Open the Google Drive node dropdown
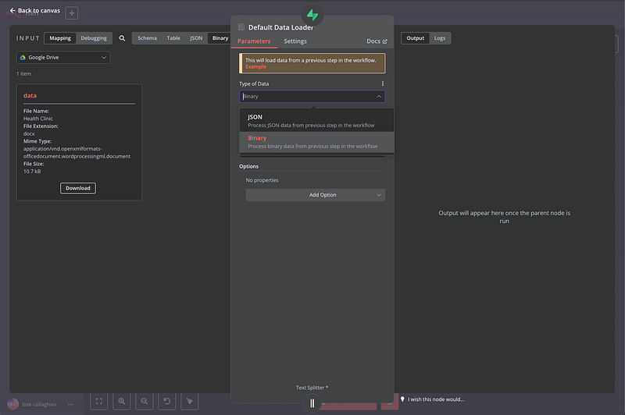This screenshot has width=625, height=415. tap(63, 57)
